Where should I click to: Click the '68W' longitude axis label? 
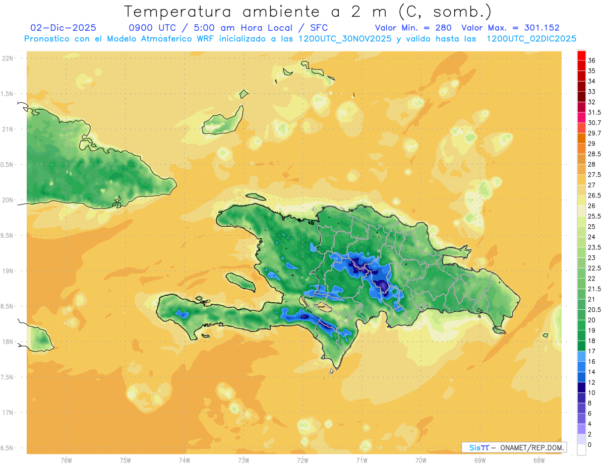(539, 460)
